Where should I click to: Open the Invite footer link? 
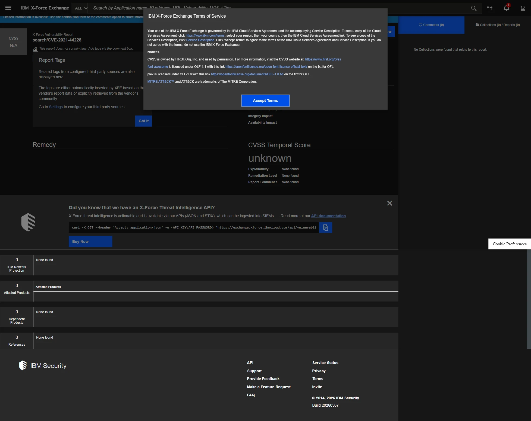point(317,387)
